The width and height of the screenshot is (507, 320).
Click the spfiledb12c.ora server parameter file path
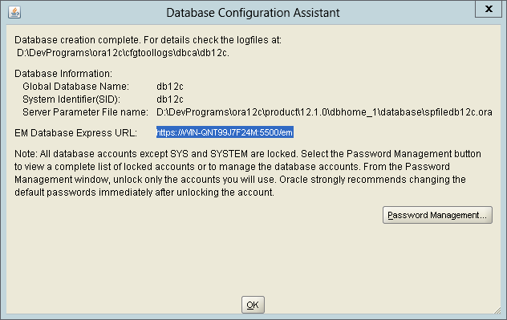tap(324, 112)
